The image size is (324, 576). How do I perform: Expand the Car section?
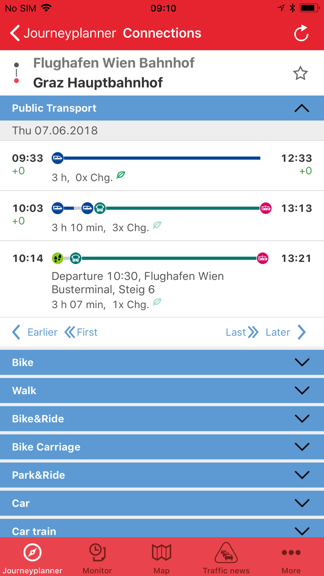point(162,503)
